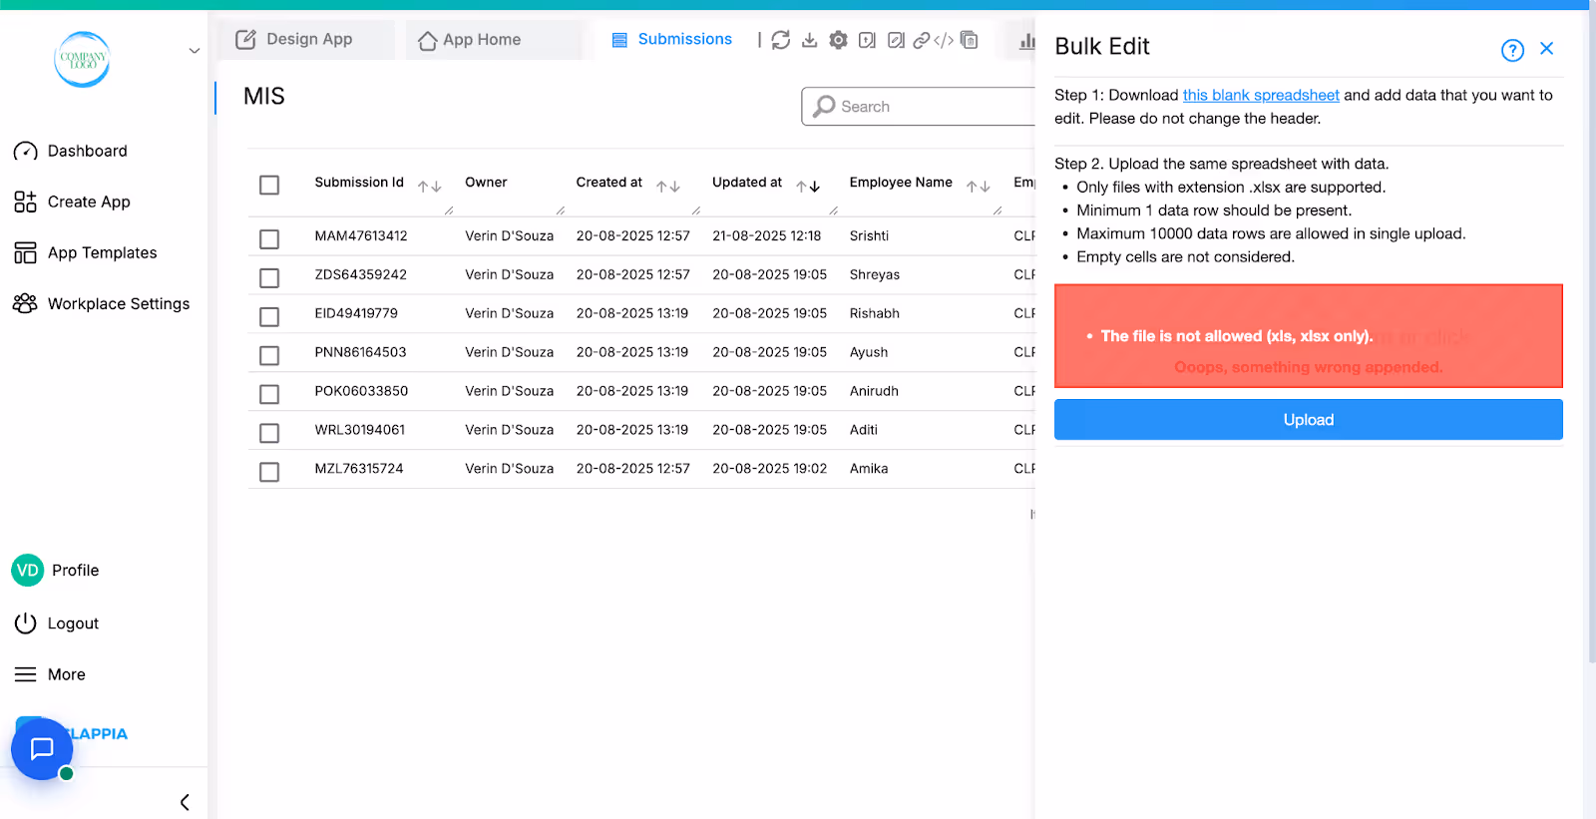Click employee name Amika

[869, 469]
